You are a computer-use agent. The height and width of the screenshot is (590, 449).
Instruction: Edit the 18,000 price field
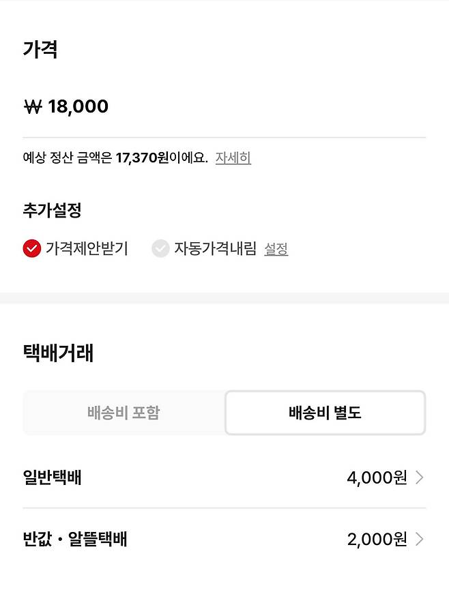click(x=78, y=106)
